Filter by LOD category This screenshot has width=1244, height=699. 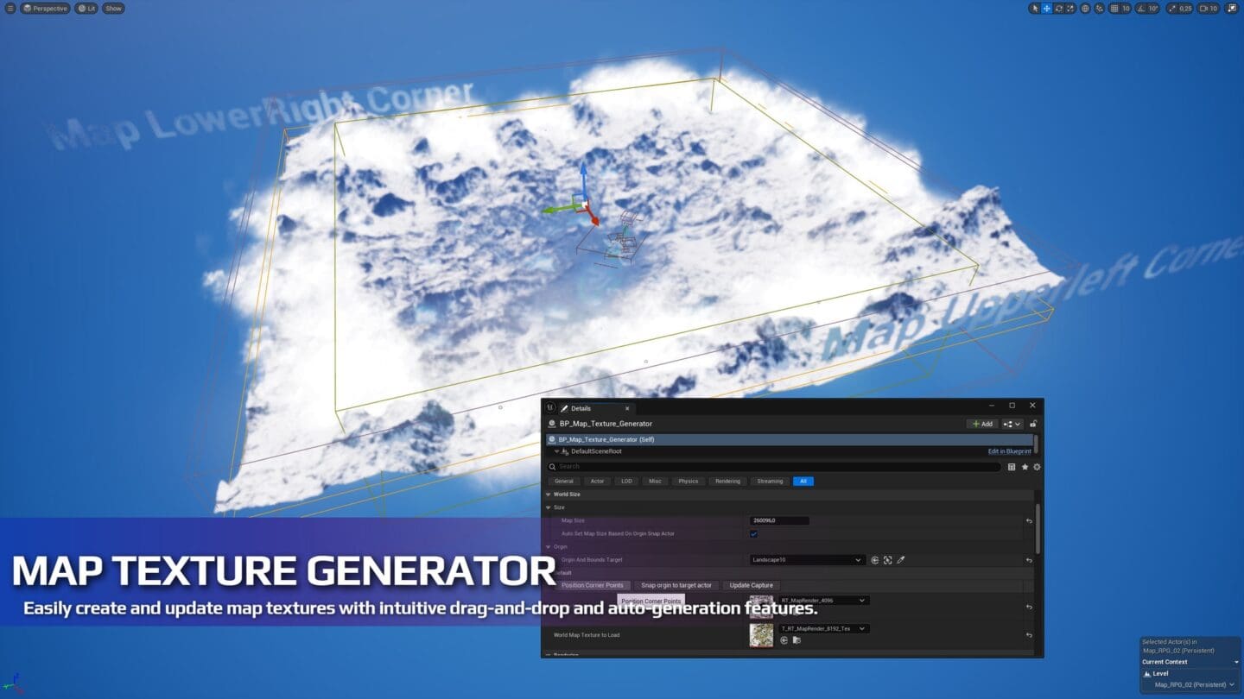pyautogui.click(x=626, y=481)
